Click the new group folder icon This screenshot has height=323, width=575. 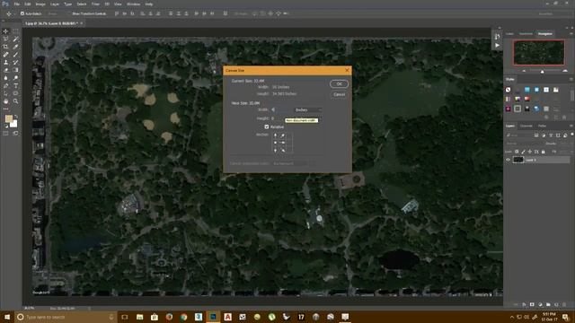point(548,304)
